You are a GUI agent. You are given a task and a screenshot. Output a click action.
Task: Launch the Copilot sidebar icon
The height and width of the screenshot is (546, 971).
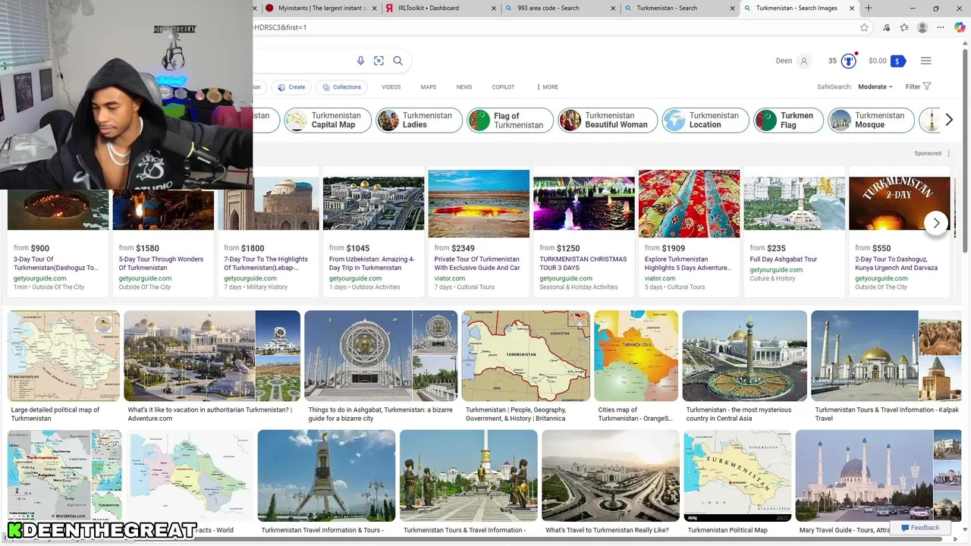(x=960, y=27)
